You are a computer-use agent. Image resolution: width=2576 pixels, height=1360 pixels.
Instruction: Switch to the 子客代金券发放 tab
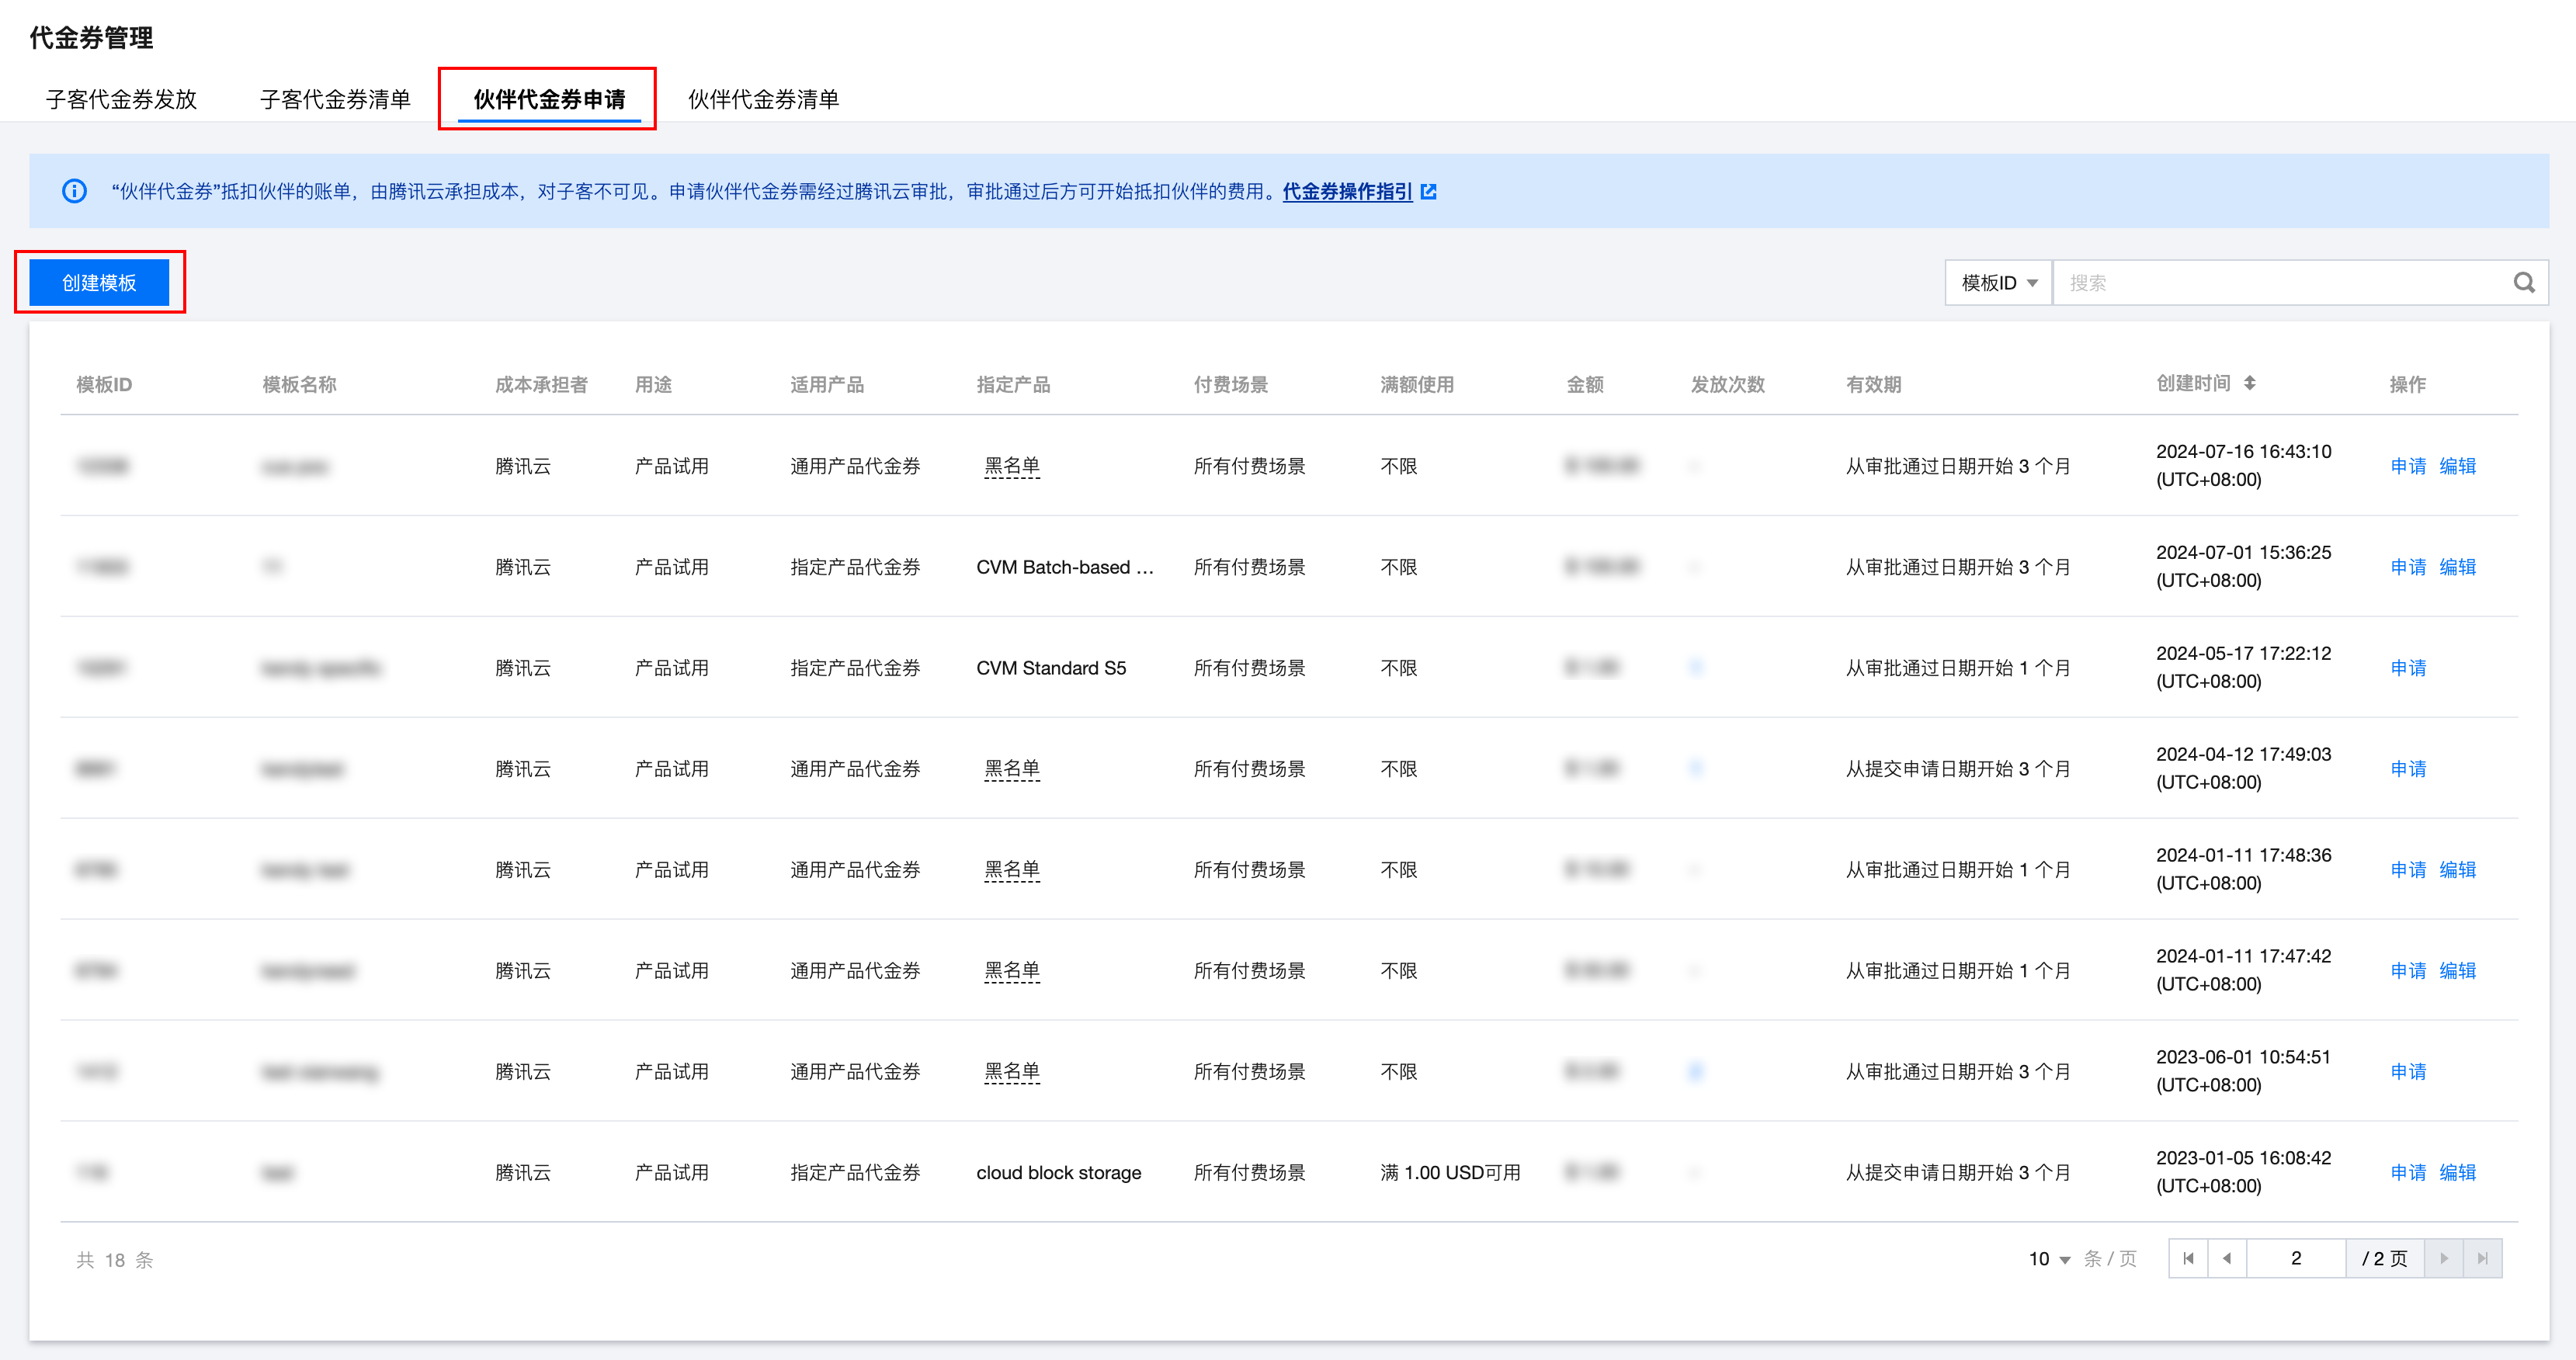pyautogui.click(x=121, y=99)
